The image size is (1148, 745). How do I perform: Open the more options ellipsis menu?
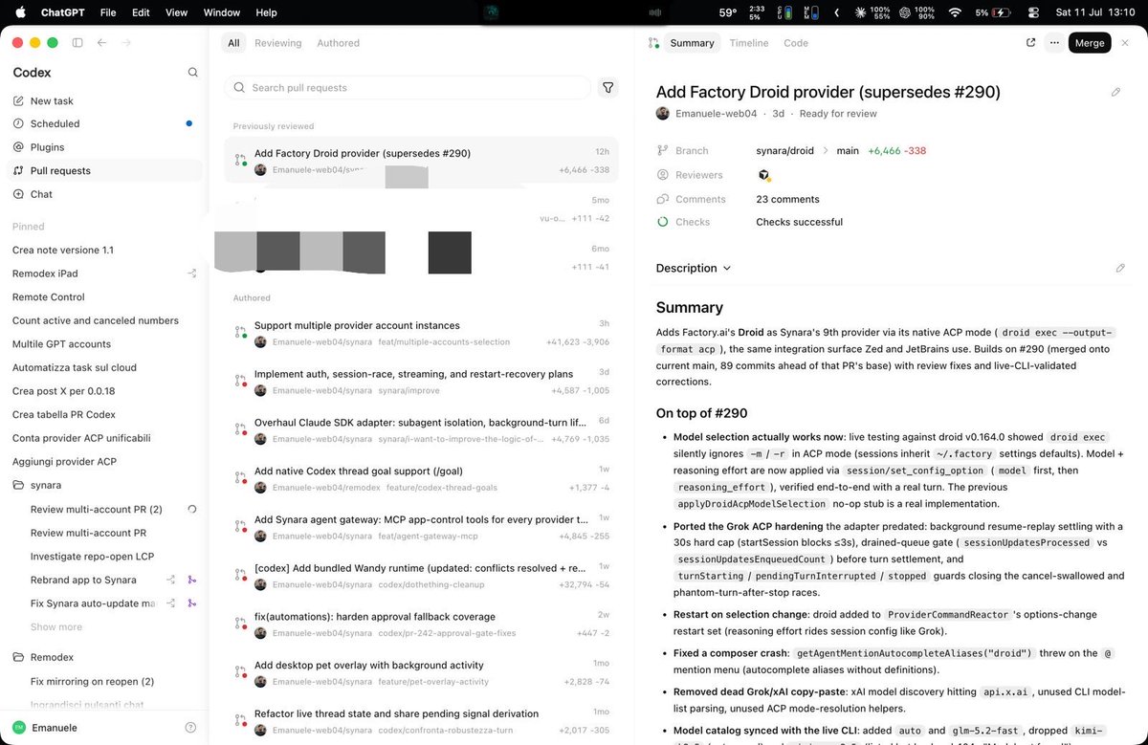pyautogui.click(x=1053, y=43)
